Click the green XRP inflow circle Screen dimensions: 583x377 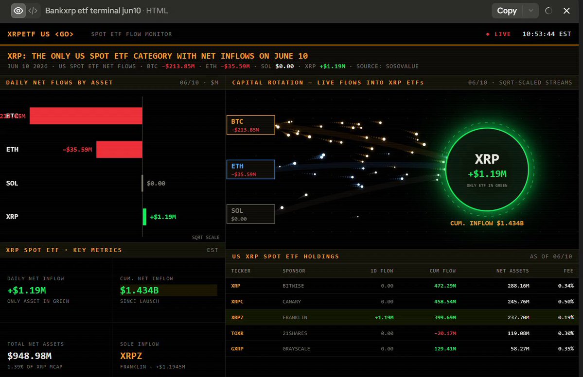point(487,170)
